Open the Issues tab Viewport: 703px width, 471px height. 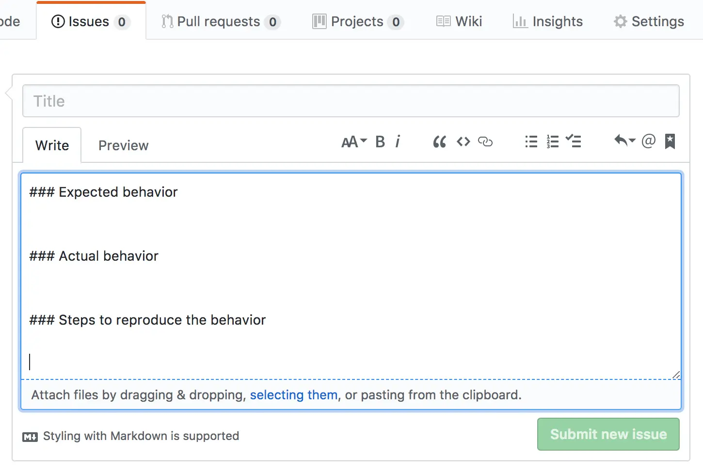pos(91,21)
